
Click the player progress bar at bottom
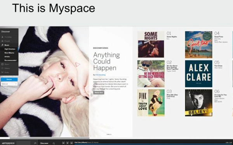tap(153, 144)
